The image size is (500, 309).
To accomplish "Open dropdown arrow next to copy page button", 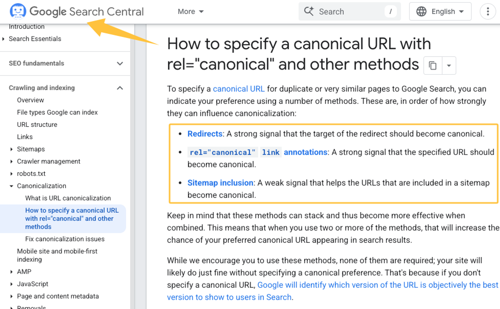I will 449,65.
